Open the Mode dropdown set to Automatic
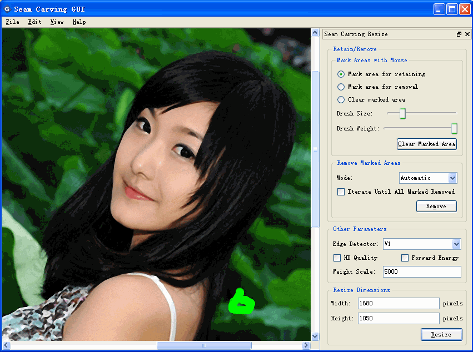Screen dimensions: 473x352 (428, 178)
